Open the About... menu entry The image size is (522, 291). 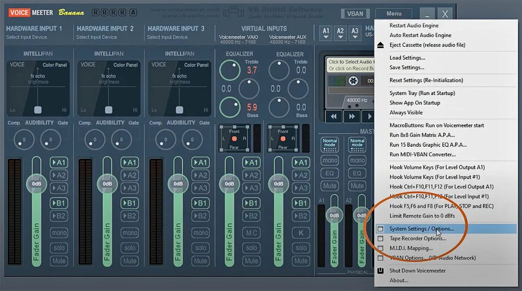pos(399,280)
